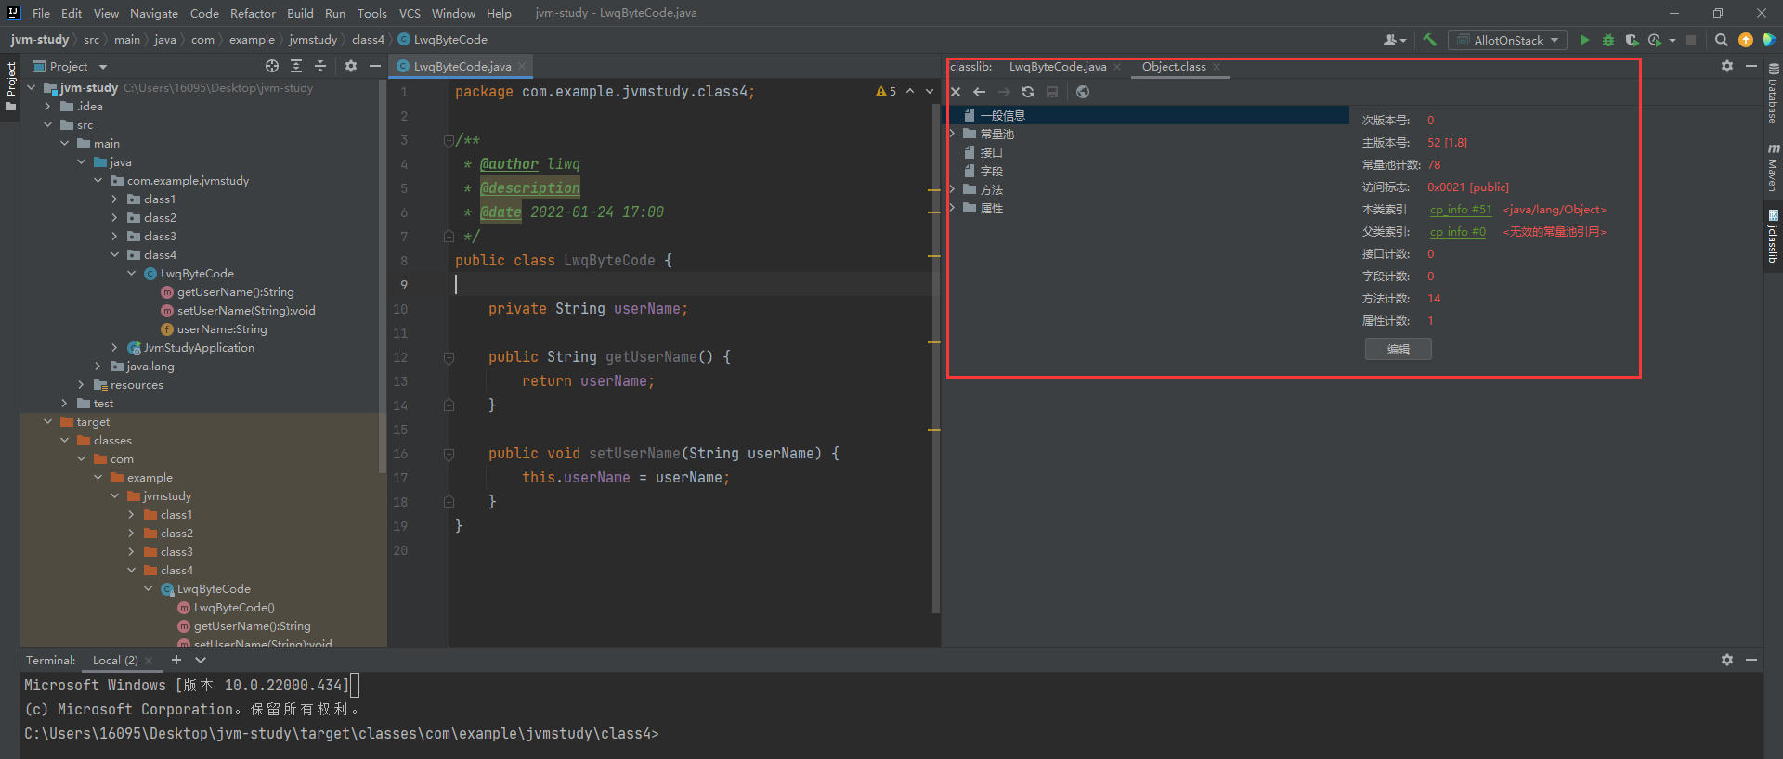The image size is (1783, 759).
Task: Click the terminal command prompt line
Action: point(341,733)
